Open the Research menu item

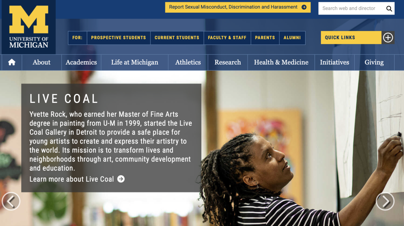228,62
